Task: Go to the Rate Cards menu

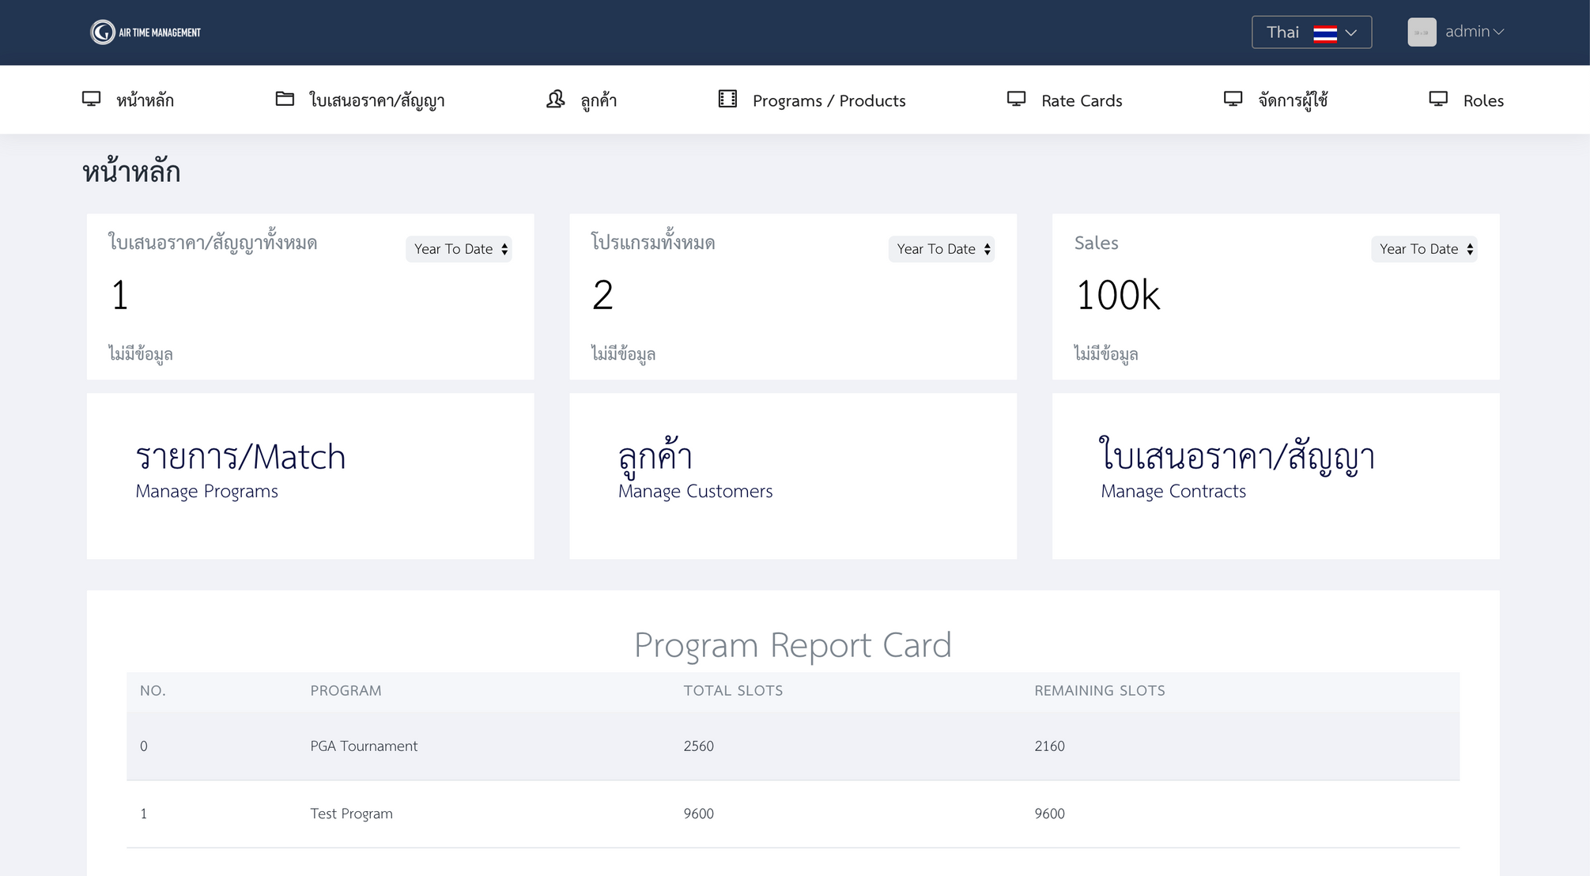Action: pyautogui.click(x=1081, y=100)
